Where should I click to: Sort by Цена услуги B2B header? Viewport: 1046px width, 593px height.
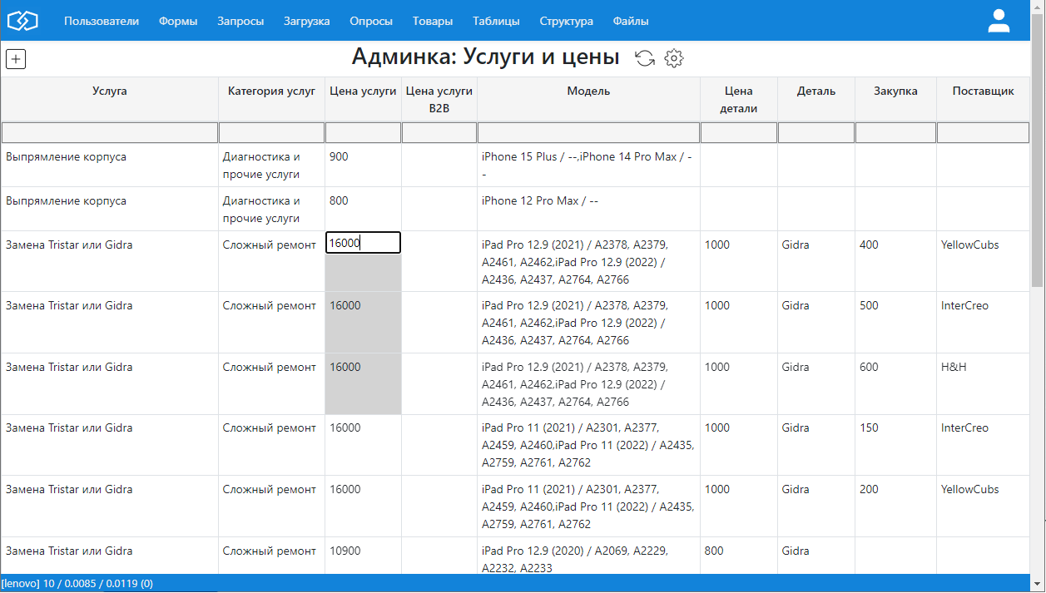439,100
